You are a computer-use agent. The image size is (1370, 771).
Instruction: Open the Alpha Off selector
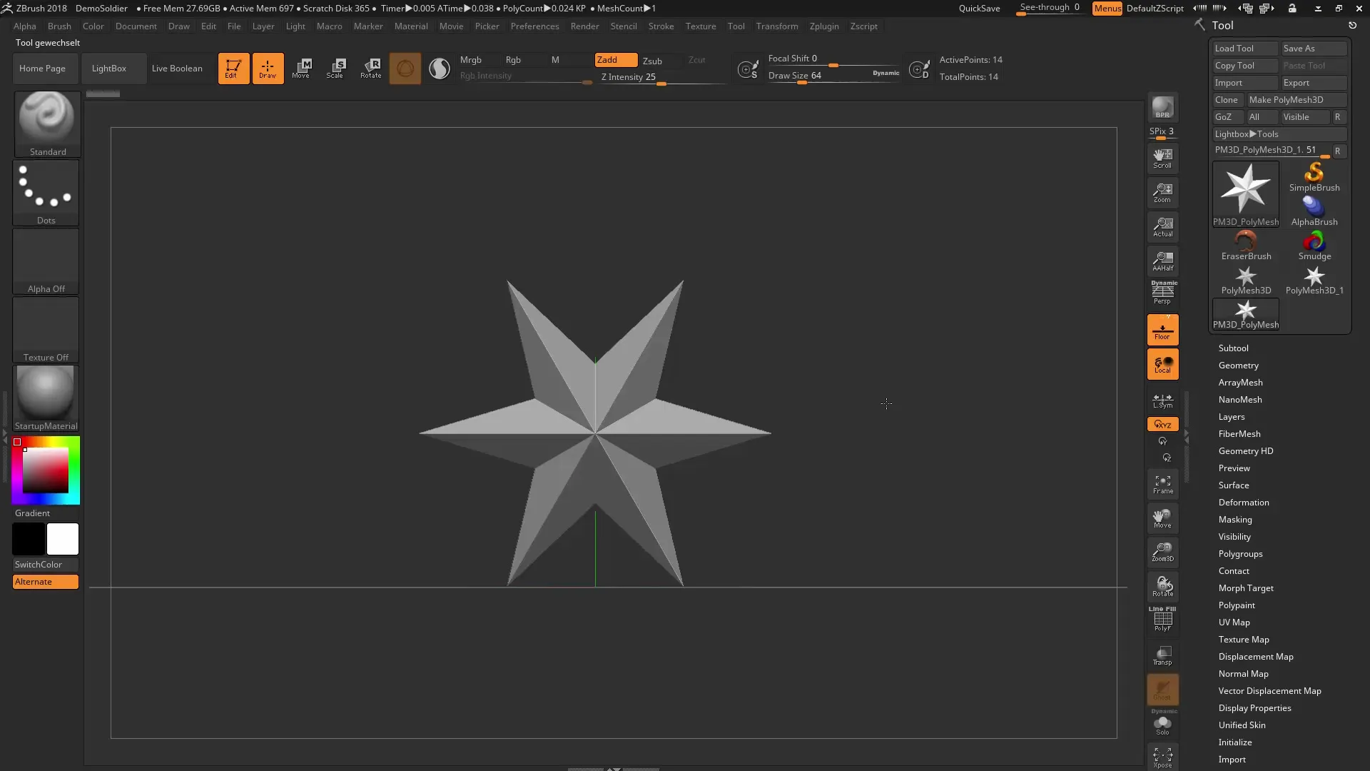pyautogui.click(x=46, y=261)
